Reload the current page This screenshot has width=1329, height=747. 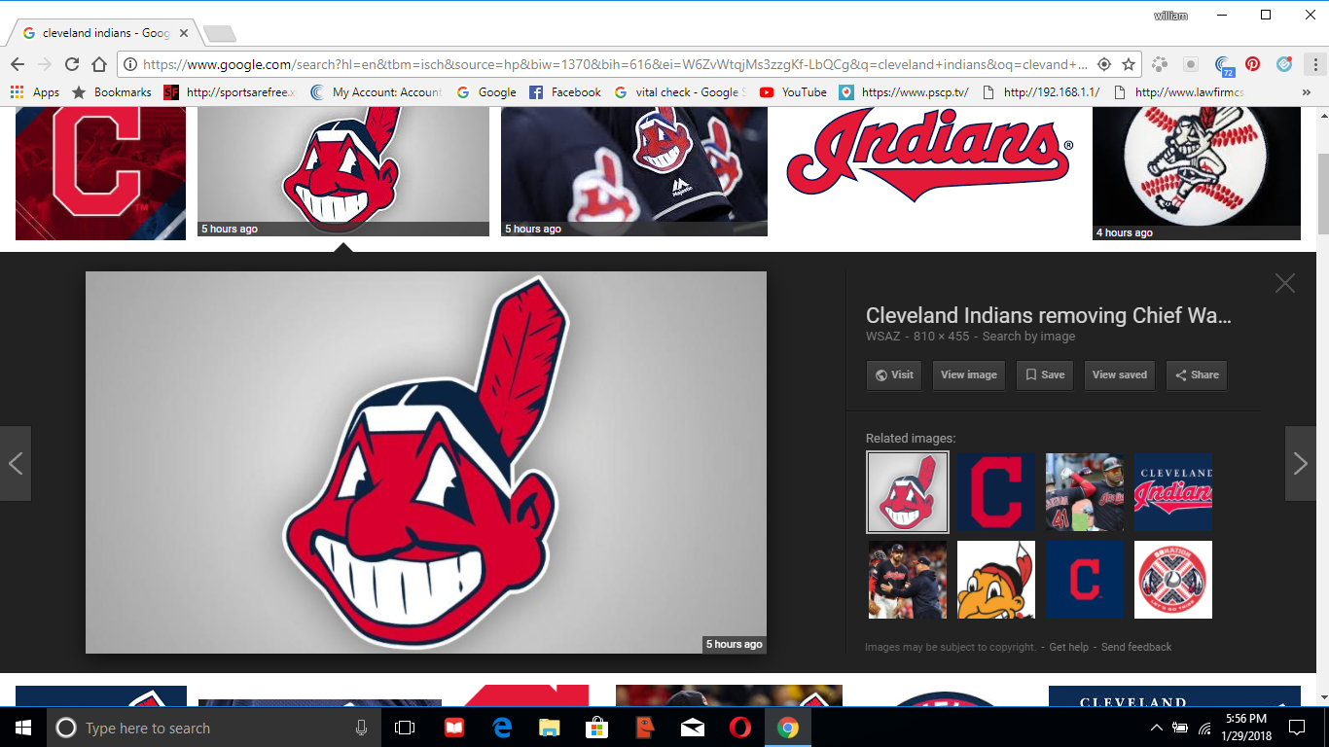point(71,64)
